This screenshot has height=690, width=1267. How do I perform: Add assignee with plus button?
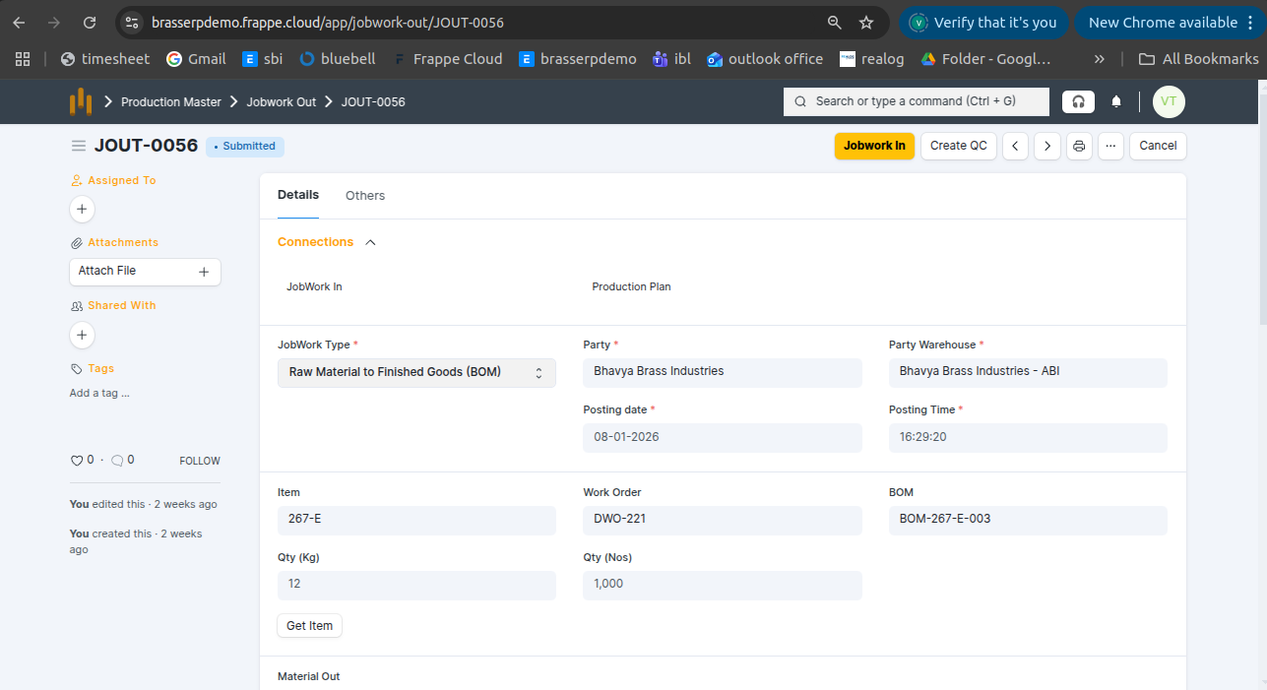(x=82, y=209)
